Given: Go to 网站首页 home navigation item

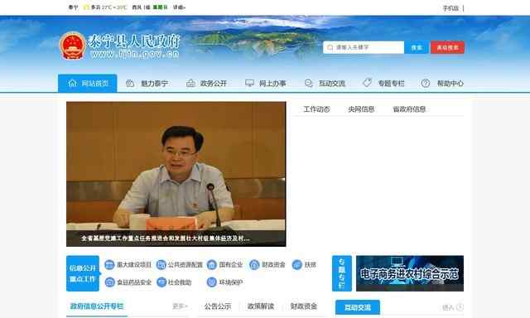Looking at the screenshot, I should coord(88,83).
